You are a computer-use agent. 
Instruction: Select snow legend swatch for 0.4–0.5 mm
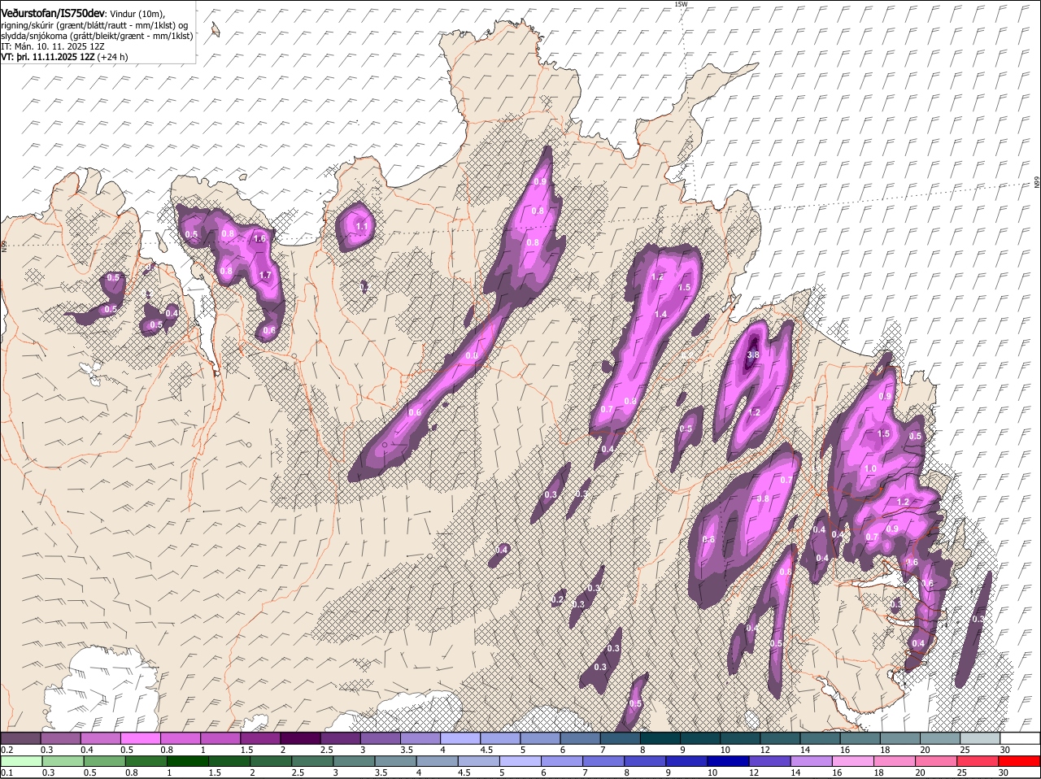pos(100,738)
